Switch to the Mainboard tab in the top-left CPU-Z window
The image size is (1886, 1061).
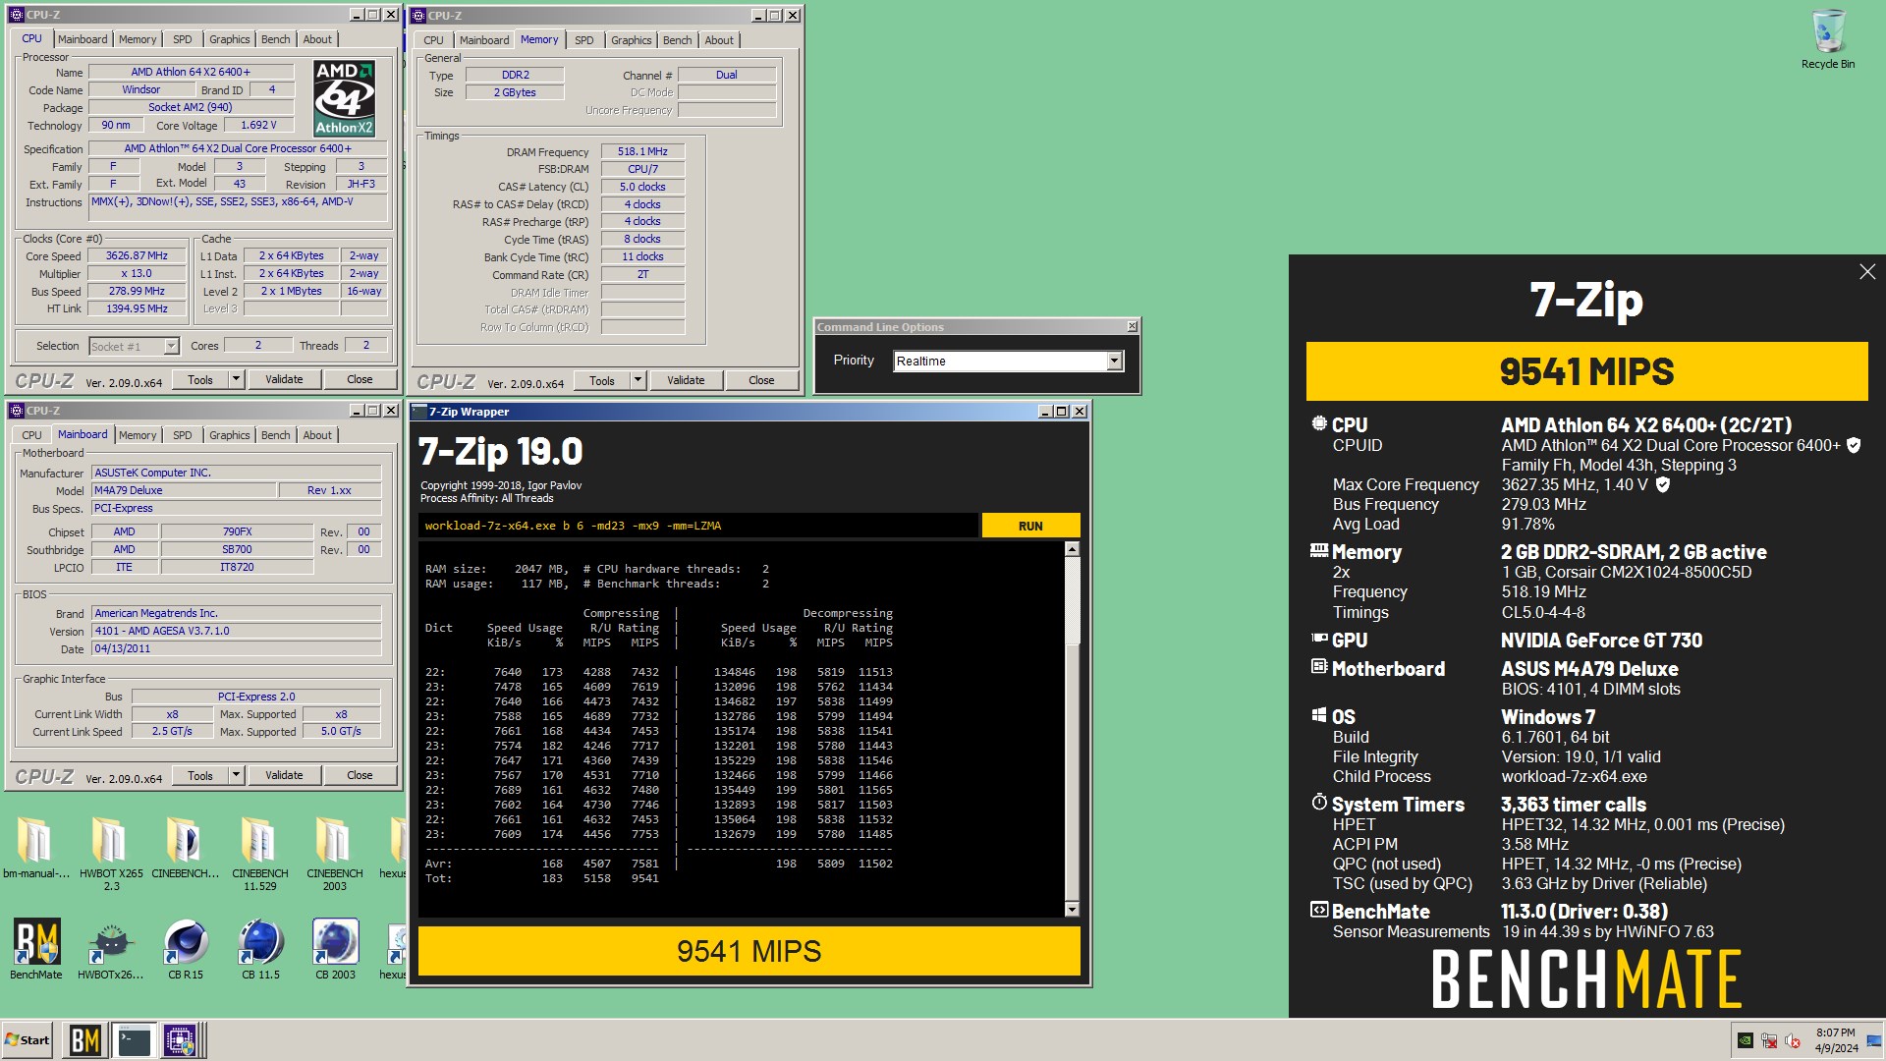coord(83,39)
